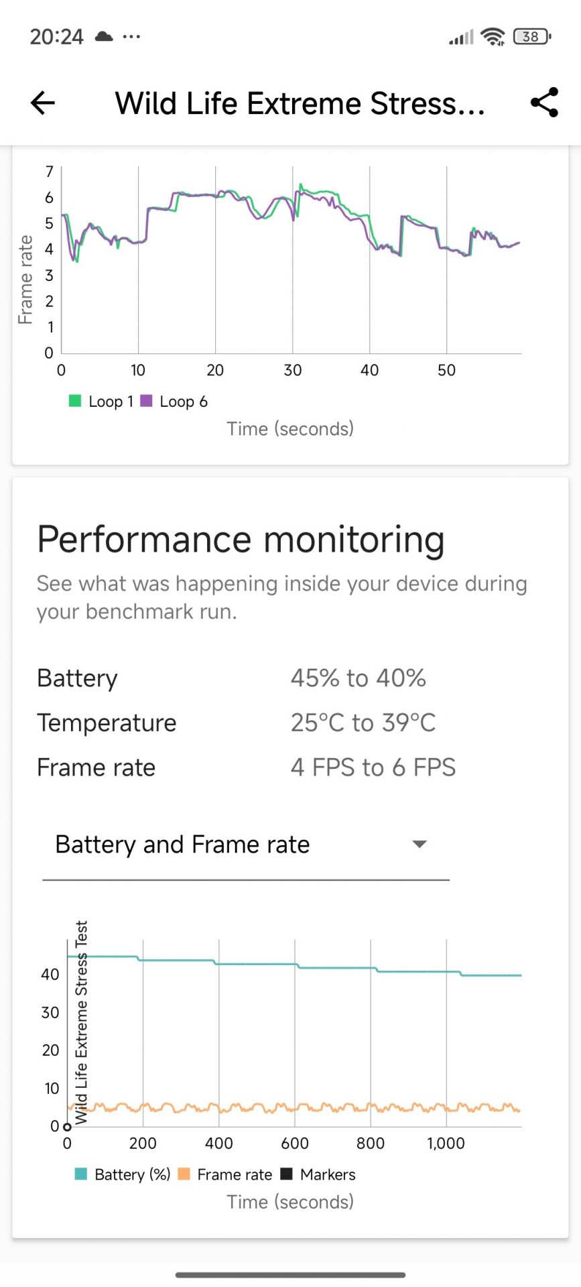Tap the Performance monitoring heading
This screenshot has height=1287, width=581.
[x=241, y=540]
